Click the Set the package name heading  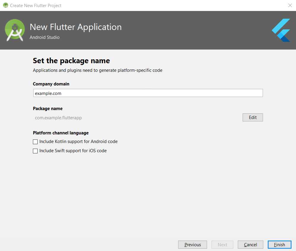click(x=71, y=61)
